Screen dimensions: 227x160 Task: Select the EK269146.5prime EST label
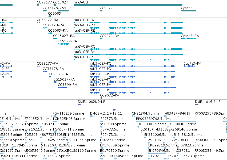click(x=183, y=129)
